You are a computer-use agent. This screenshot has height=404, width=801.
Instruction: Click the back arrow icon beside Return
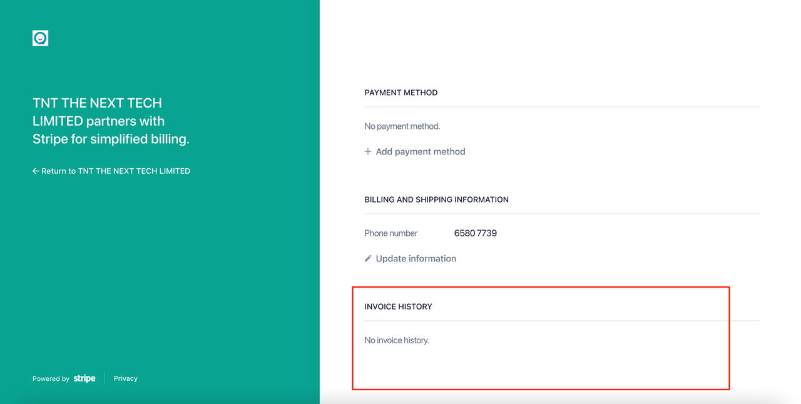tap(36, 171)
